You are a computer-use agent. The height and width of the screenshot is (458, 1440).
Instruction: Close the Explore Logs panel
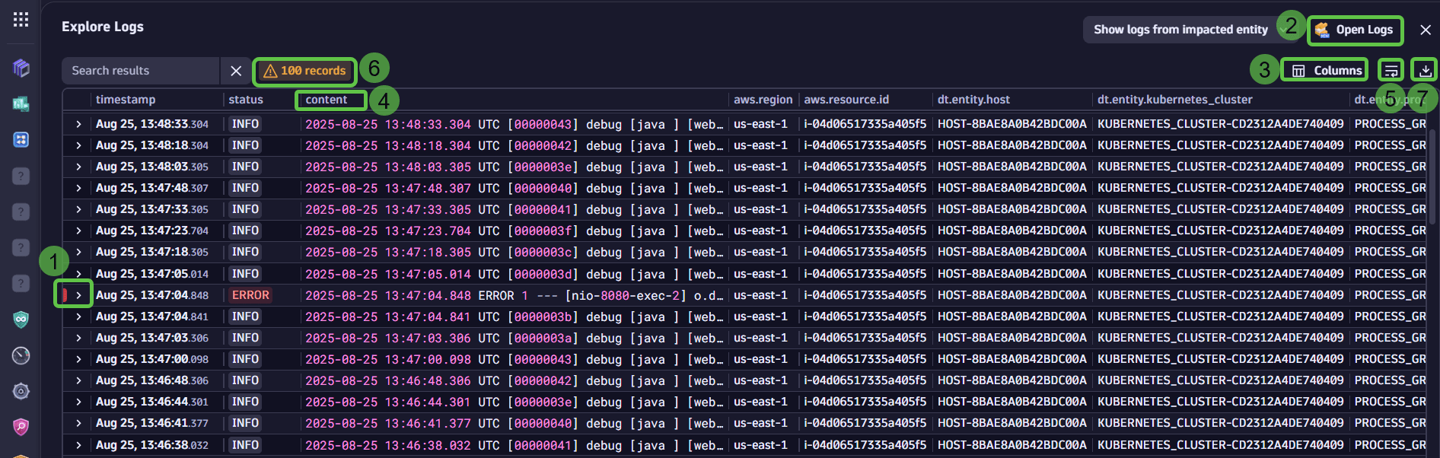[x=1425, y=30]
